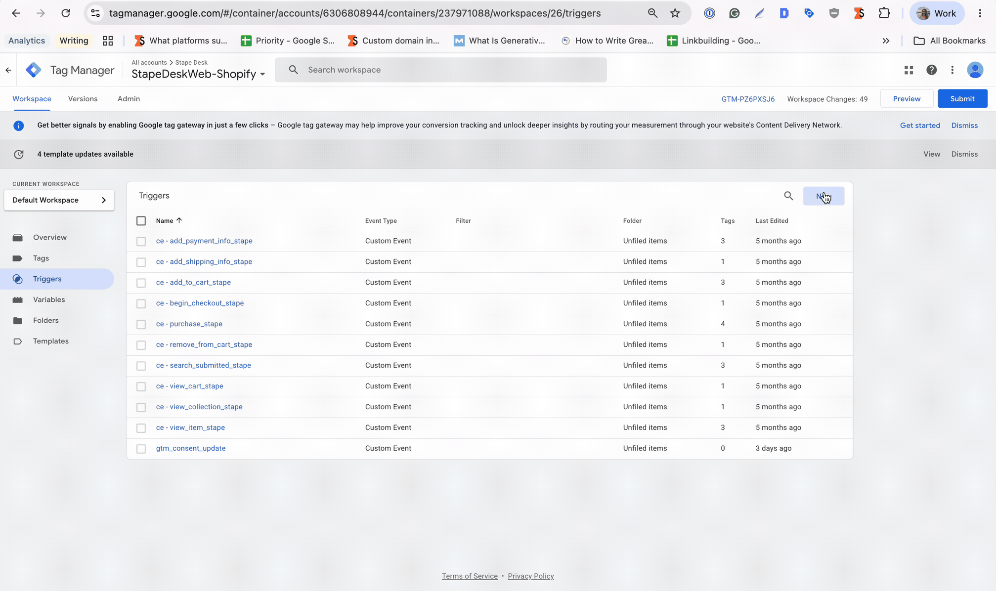Dismiss the Google tag gateway banner
Image resolution: width=996 pixels, height=591 pixels.
[x=964, y=126]
